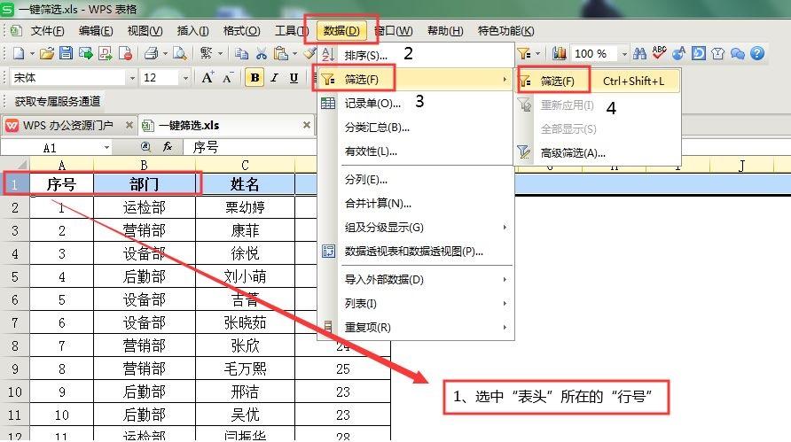Click the send-by-email envelope icon

(86, 53)
